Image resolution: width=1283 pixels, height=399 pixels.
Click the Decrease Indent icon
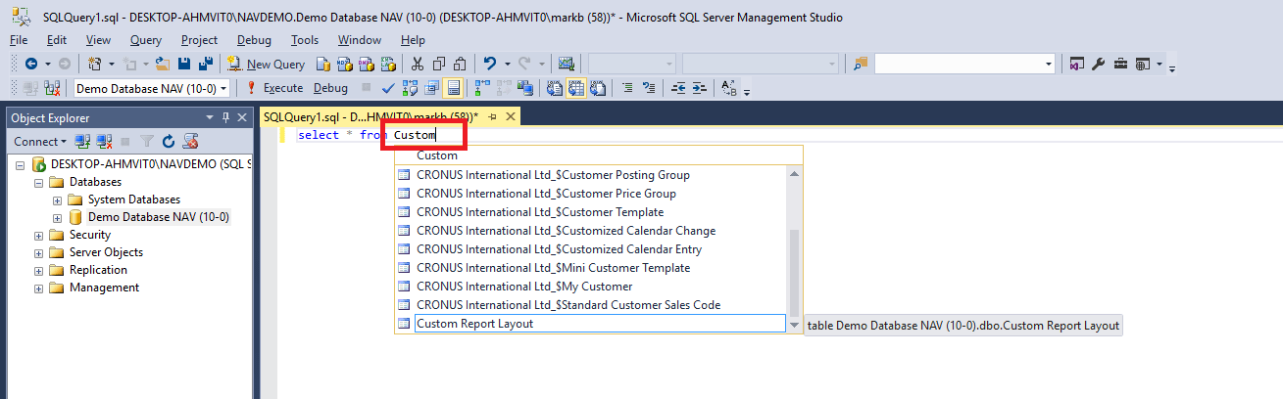pos(678,88)
